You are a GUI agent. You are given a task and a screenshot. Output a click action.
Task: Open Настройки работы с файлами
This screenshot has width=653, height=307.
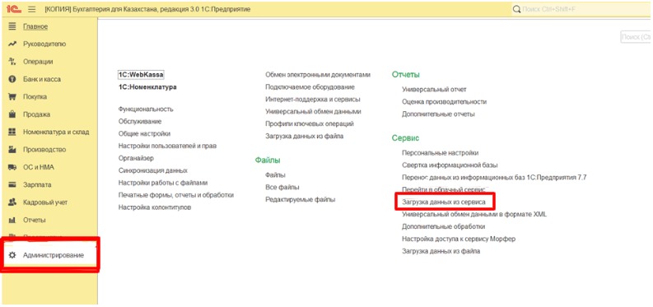point(163,183)
